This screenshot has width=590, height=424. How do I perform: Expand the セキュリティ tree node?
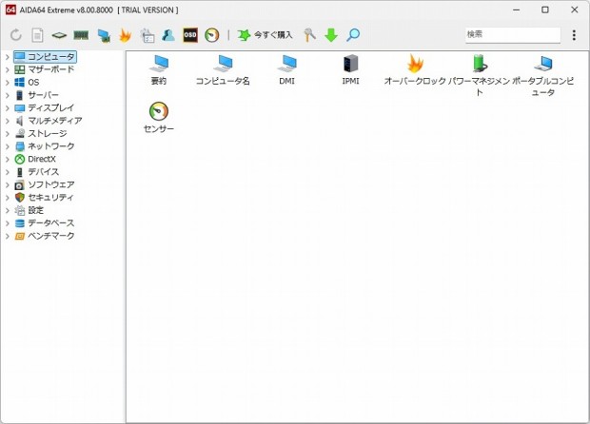coord(8,198)
